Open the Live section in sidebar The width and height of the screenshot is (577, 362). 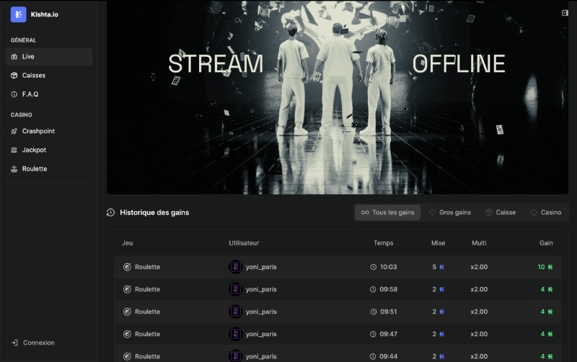click(x=49, y=56)
